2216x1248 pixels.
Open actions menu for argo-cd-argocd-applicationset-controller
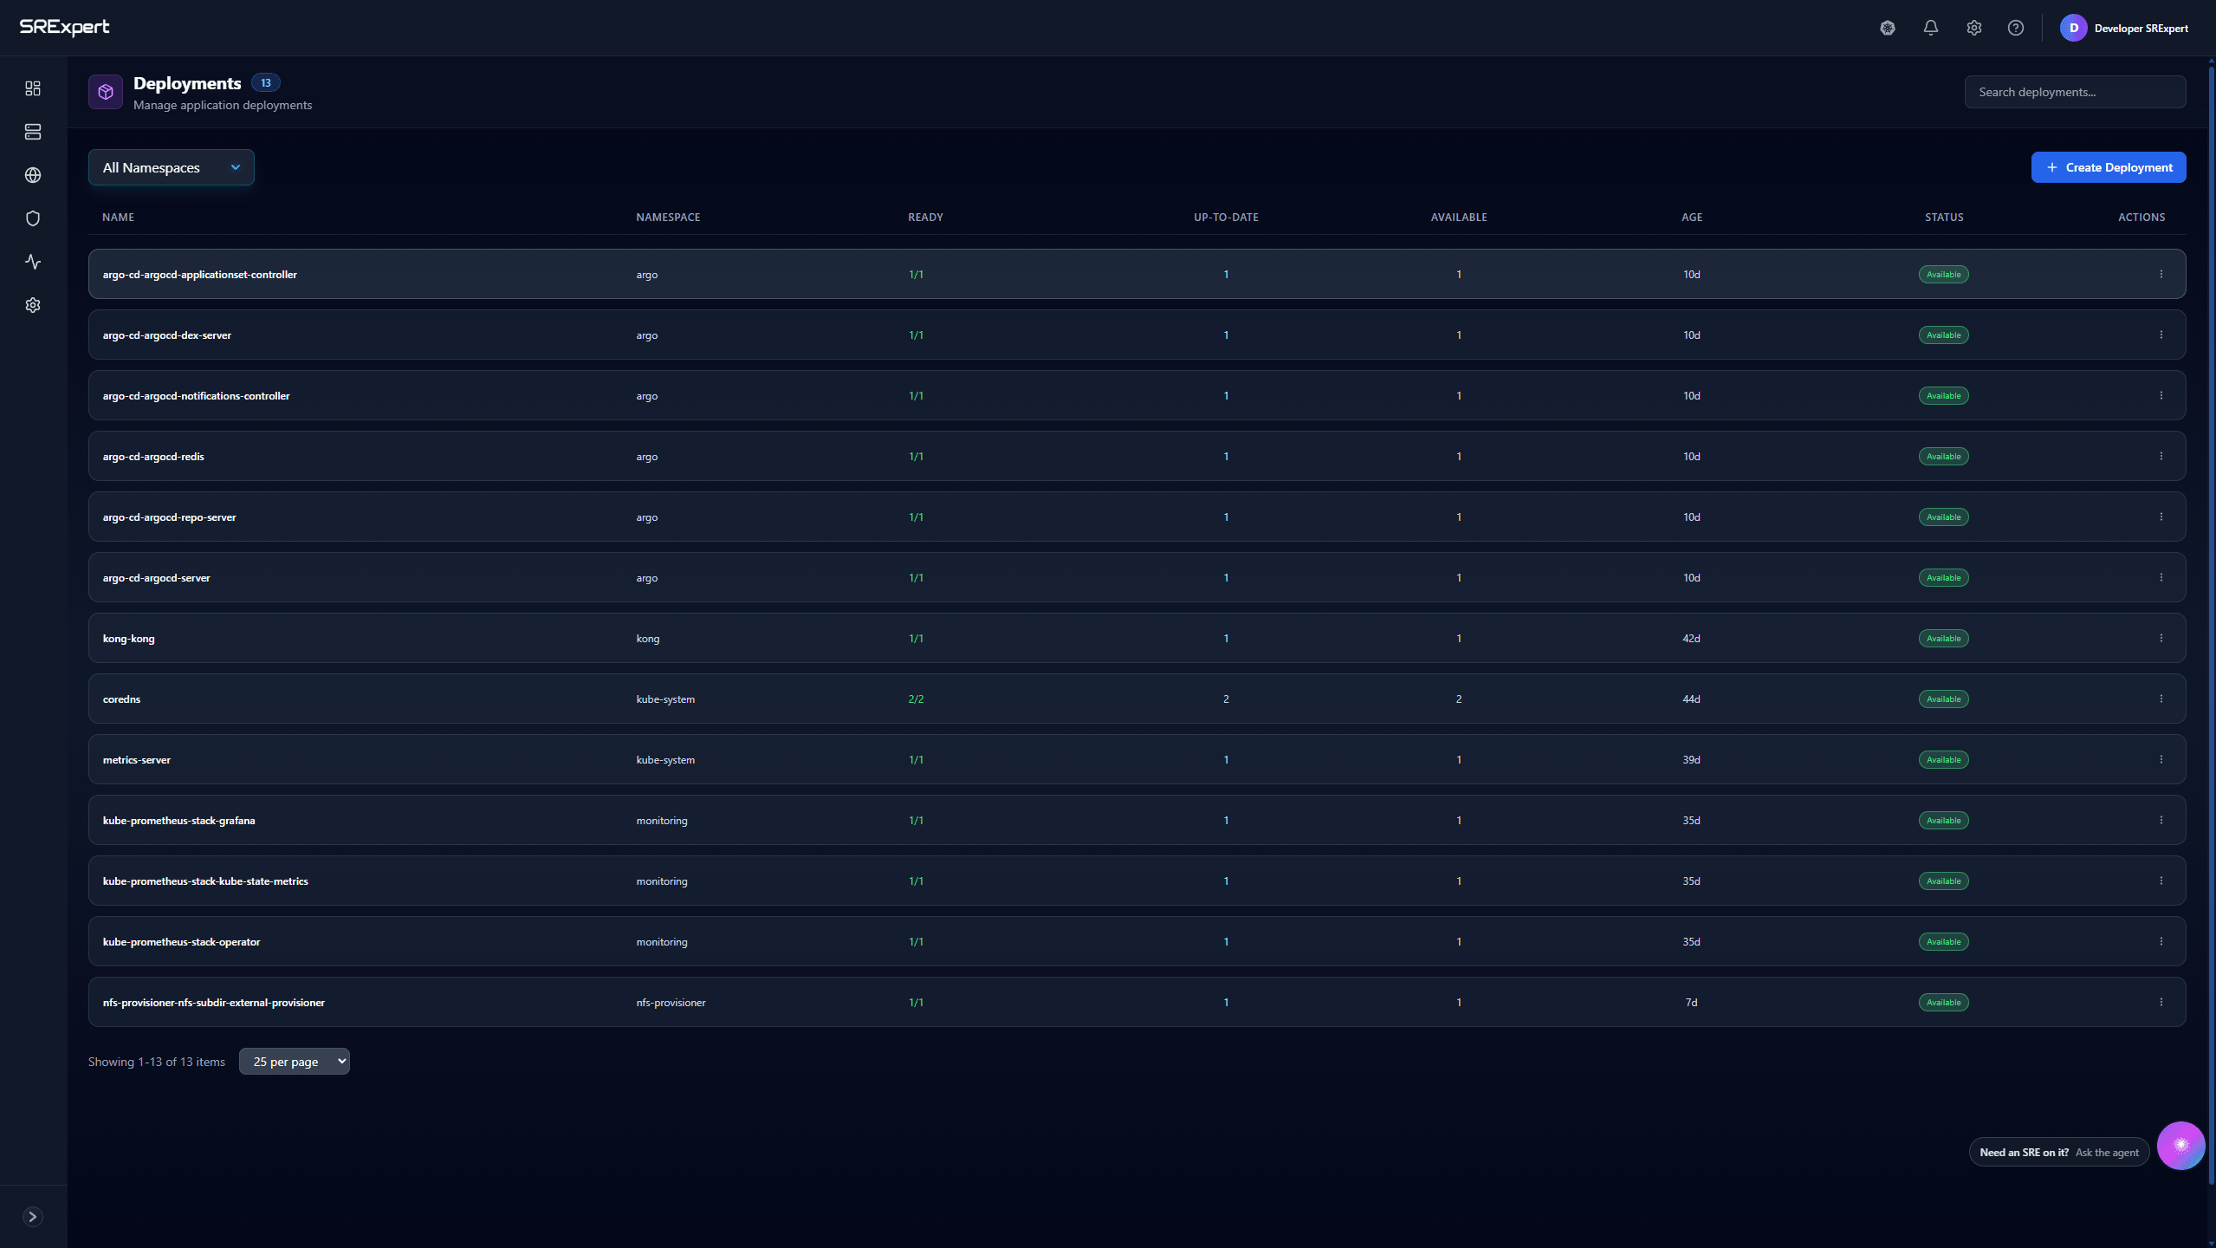click(2161, 274)
